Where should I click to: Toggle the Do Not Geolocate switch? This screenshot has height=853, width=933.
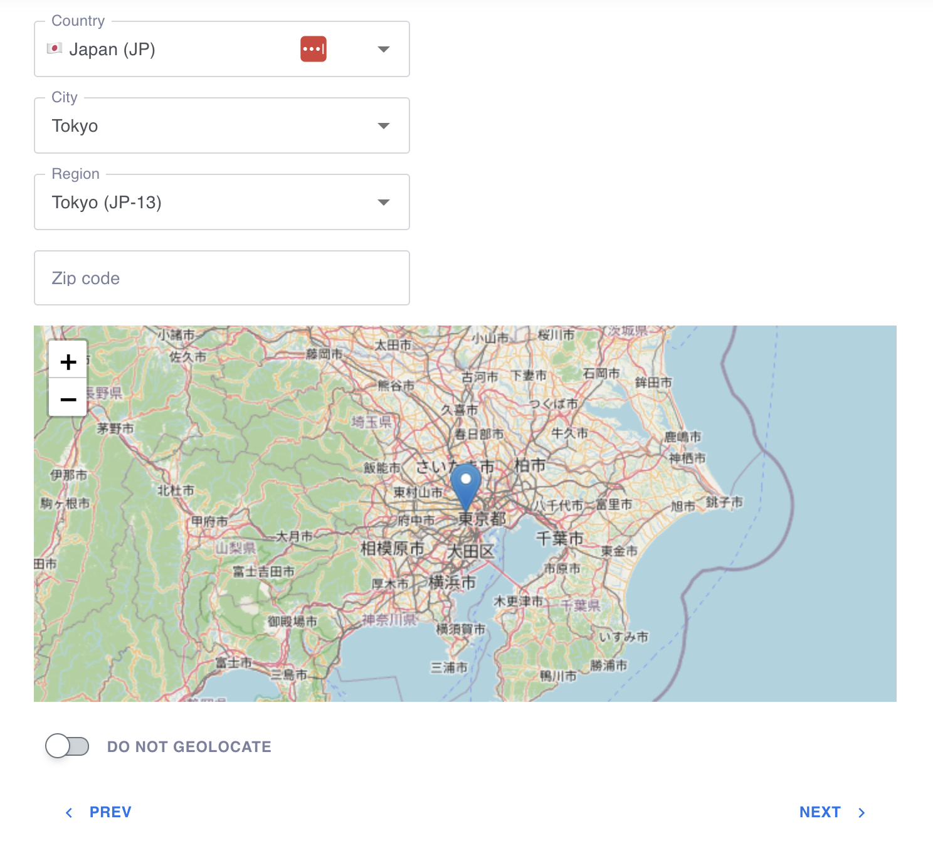tap(67, 746)
